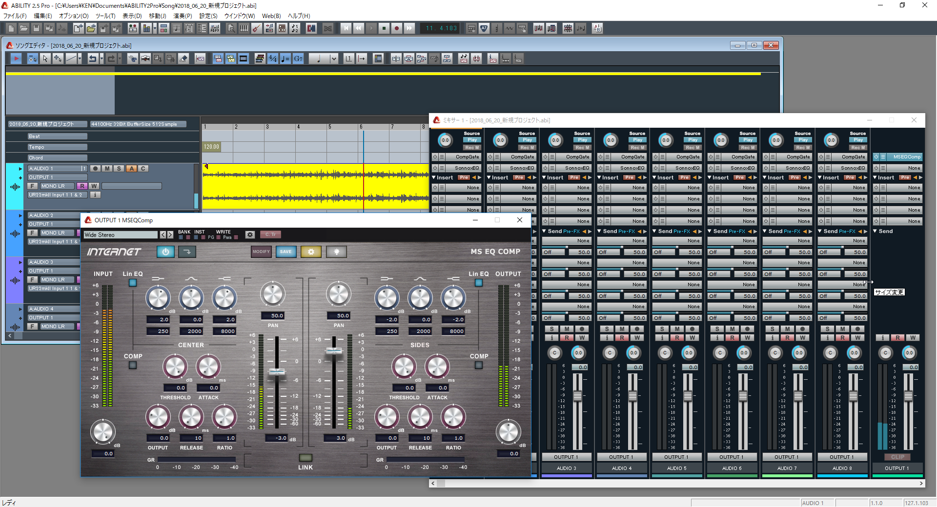Click the MODIFY button in MS EQ COMP

point(261,252)
